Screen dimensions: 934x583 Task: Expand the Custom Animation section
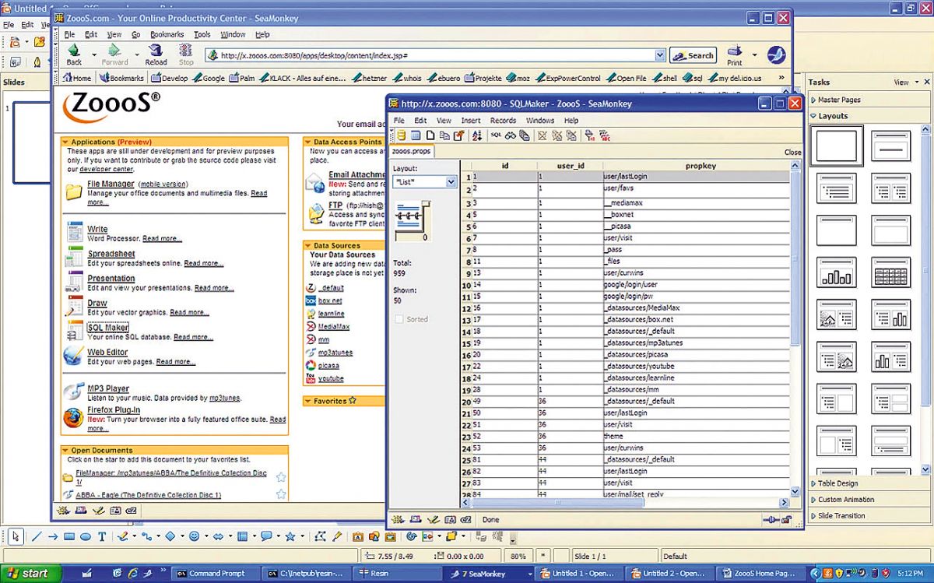(845, 500)
